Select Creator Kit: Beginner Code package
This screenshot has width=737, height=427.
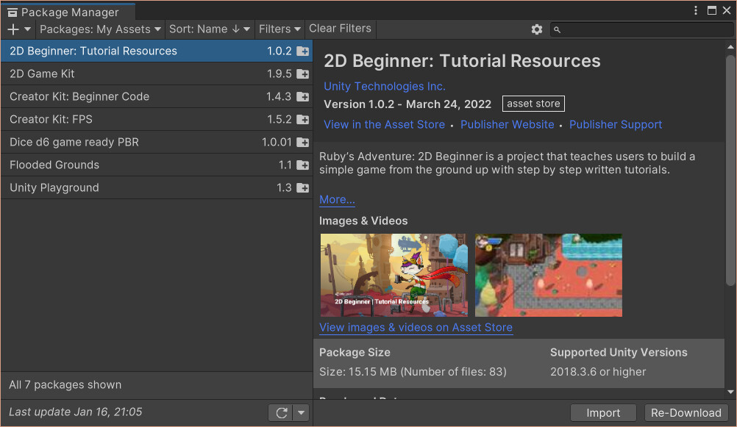point(157,96)
